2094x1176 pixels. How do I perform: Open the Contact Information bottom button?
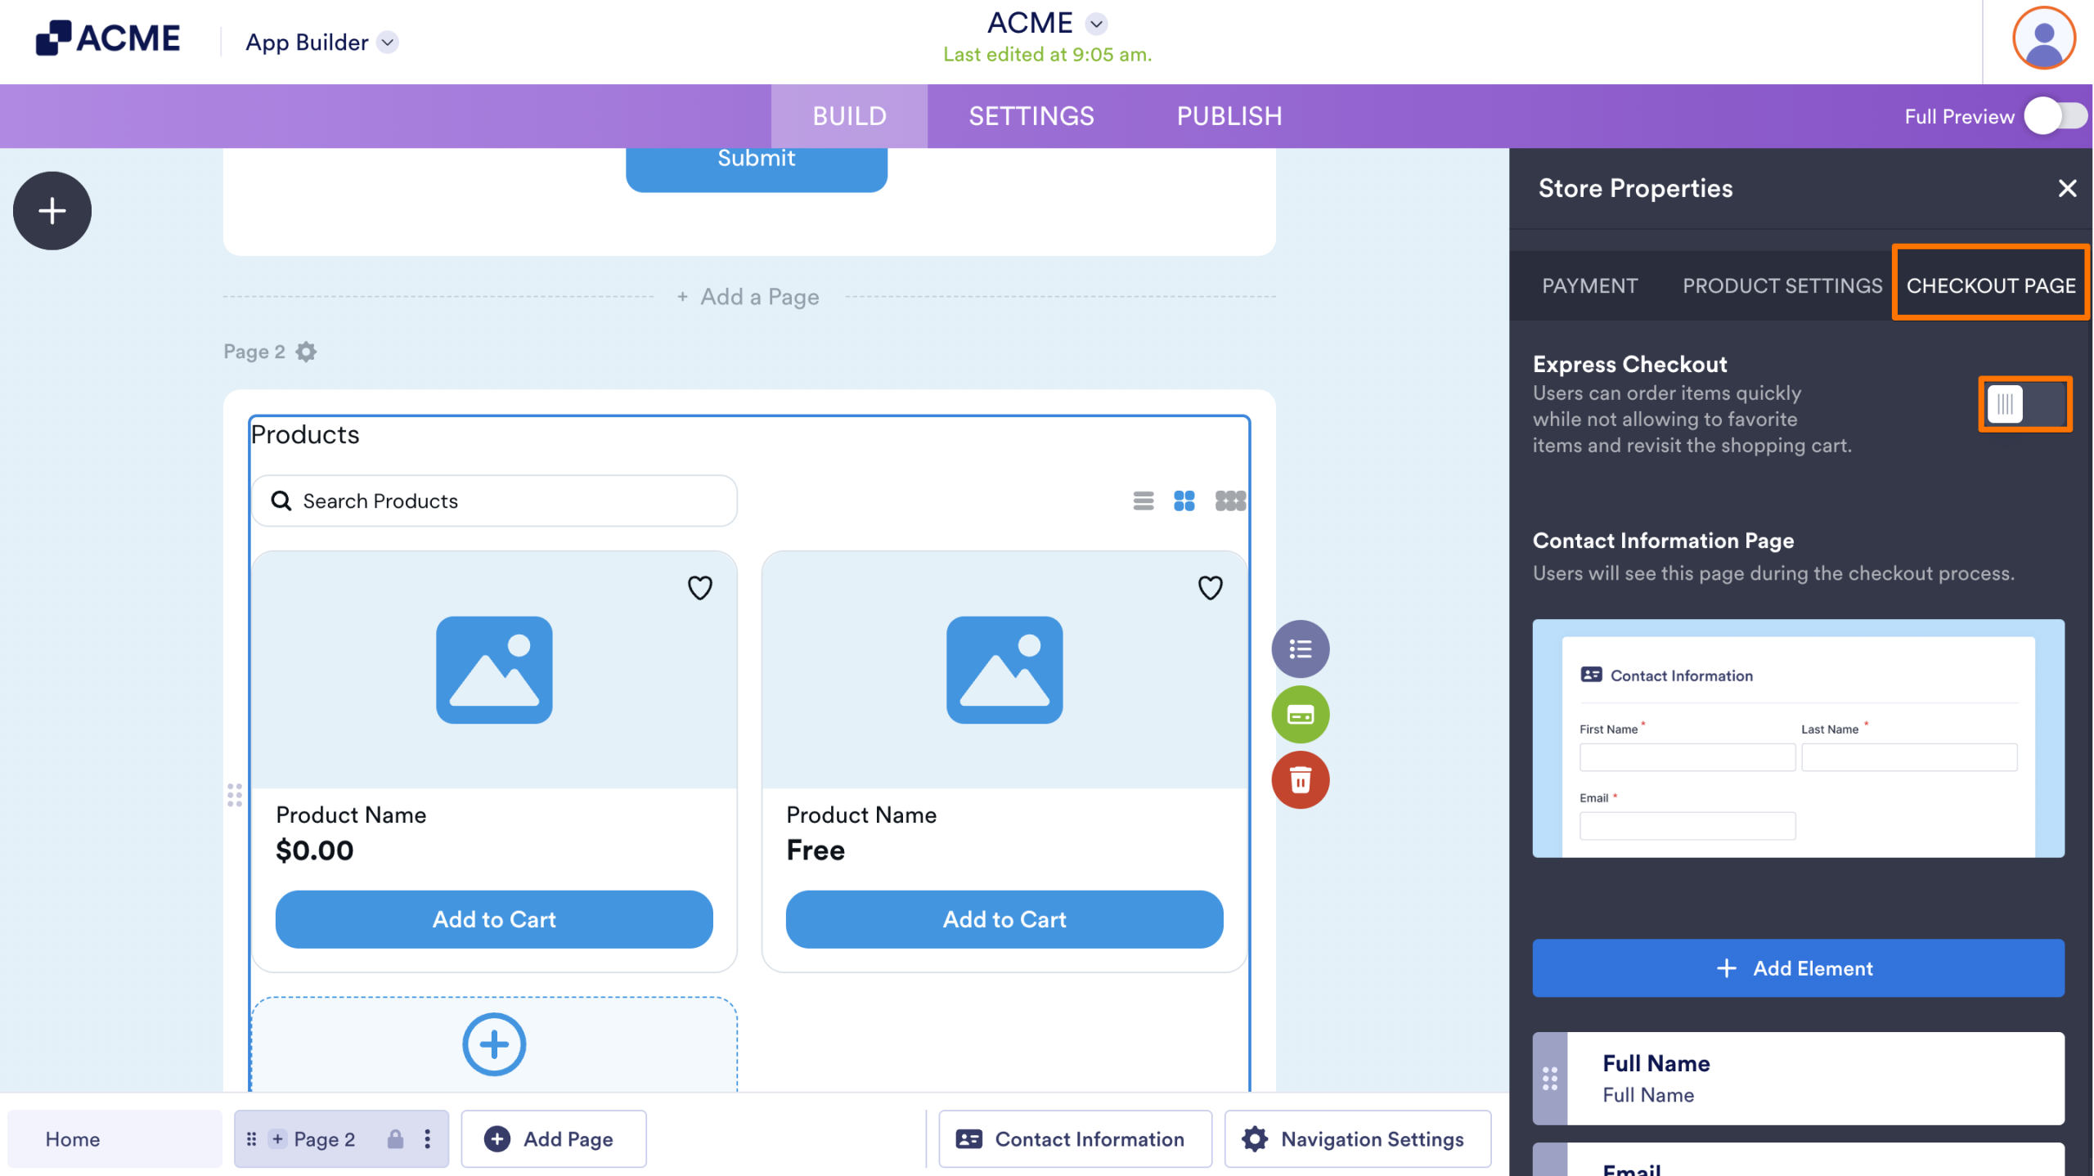(1075, 1139)
